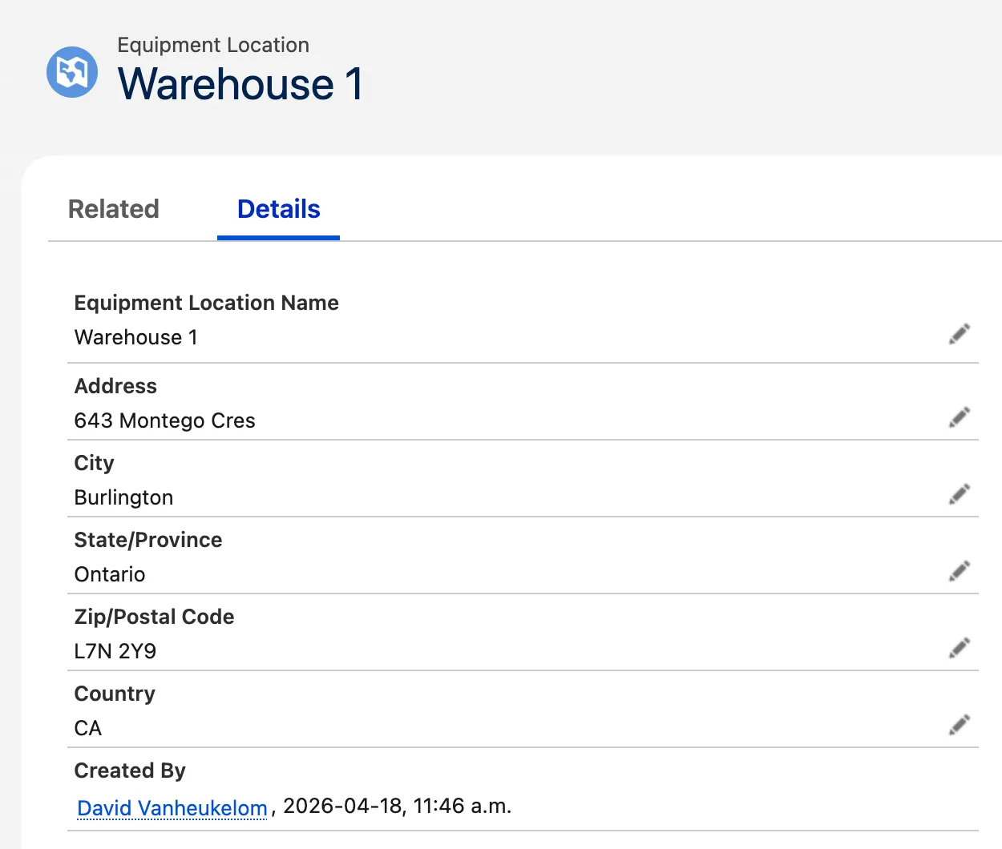Click the CA country value
The width and height of the screenshot is (1002, 849).
coord(88,728)
